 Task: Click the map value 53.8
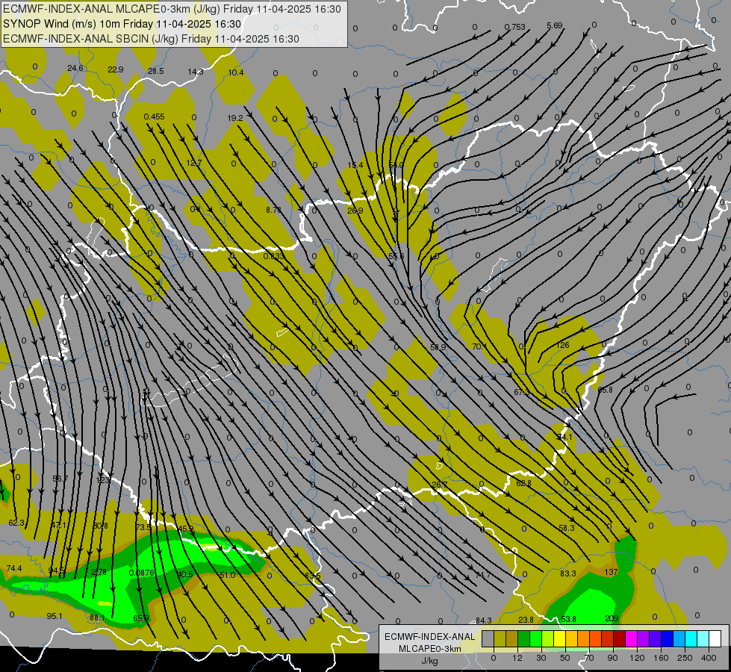568,619
